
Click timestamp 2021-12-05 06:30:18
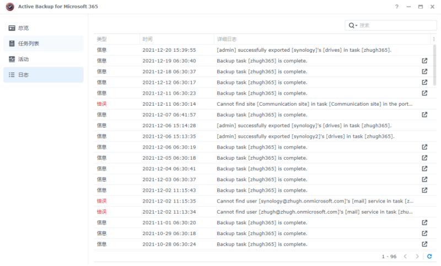click(x=169, y=158)
